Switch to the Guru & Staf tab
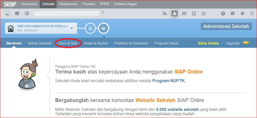The image size is (257, 118). click(x=68, y=43)
